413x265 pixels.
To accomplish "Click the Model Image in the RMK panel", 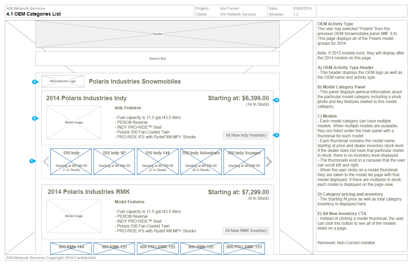I will tap(74, 216).
